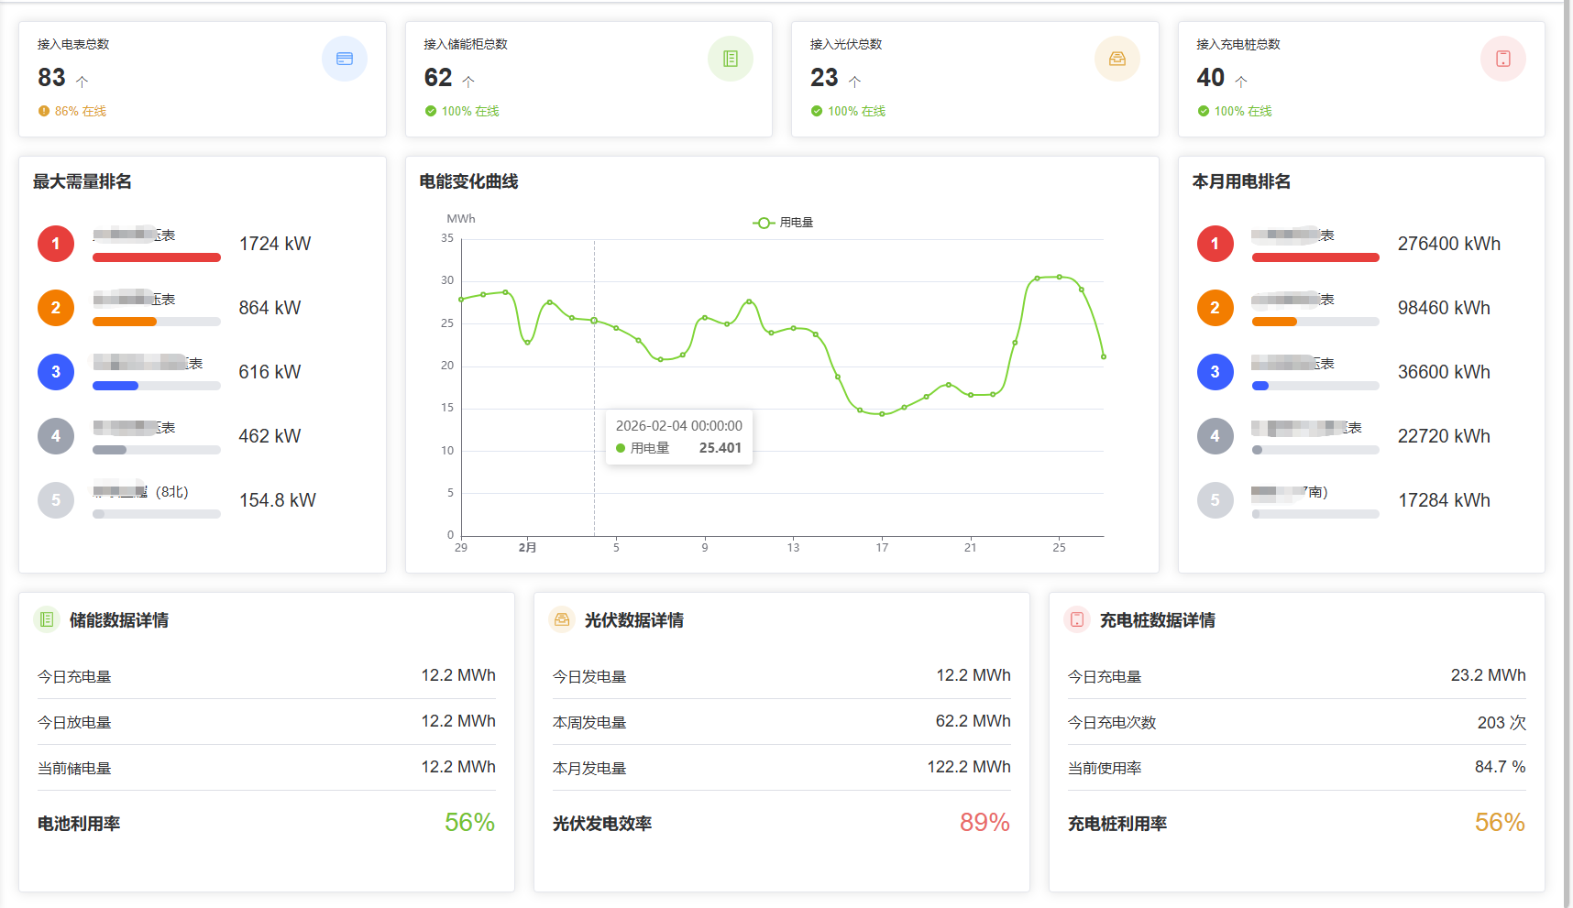Image resolution: width=1573 pixels, height=908 pixels.
Task: Click the charging pile icon on 接入充电桩总数 card
Action: [x=1502, y=58]
